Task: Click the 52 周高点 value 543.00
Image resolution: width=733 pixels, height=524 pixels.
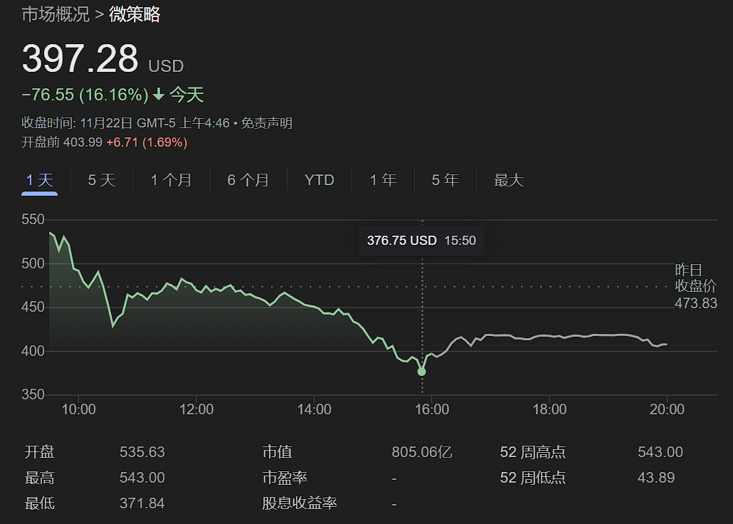Action: pos(660,452)
